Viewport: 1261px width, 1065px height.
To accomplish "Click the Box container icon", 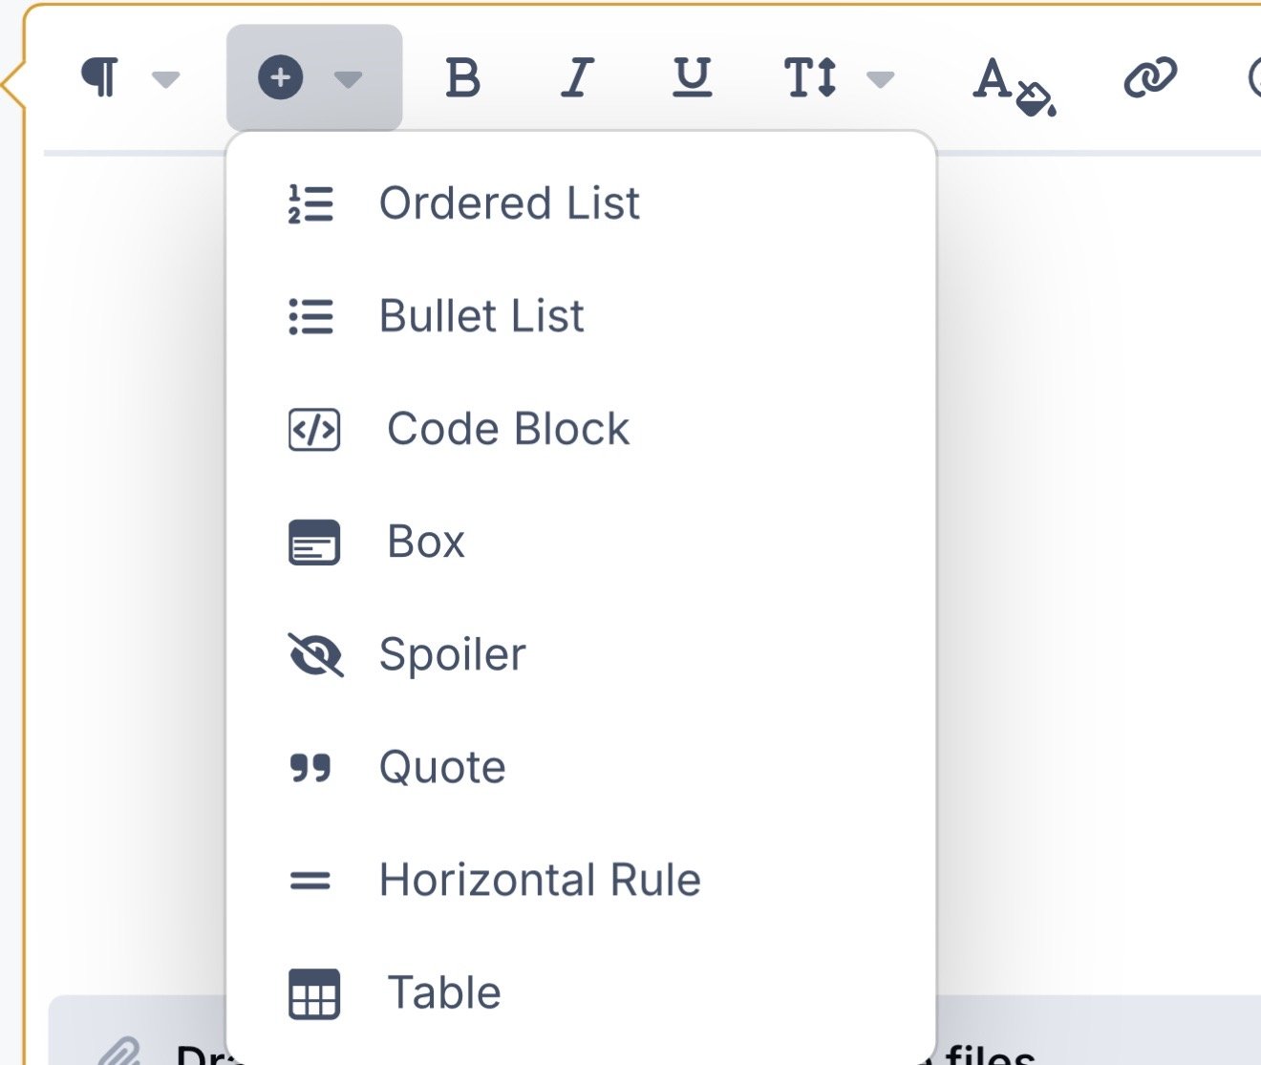I will coord(314,542).
